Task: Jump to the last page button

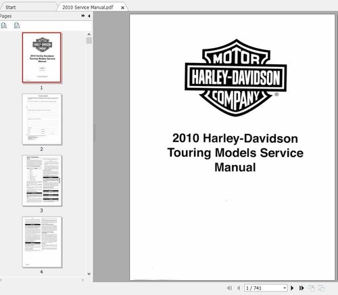Action: pos(301,288)
